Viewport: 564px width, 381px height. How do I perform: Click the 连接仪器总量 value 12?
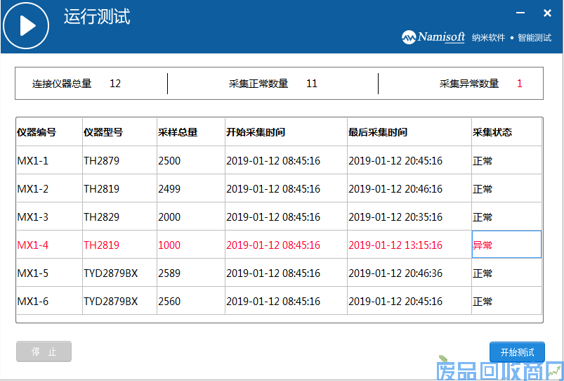pyautogui.click(x=115, y=84)
